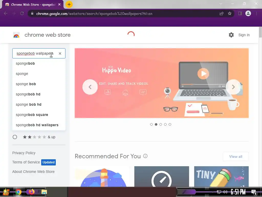
Task: Click the network tray icon
Action: pos(219,192)
